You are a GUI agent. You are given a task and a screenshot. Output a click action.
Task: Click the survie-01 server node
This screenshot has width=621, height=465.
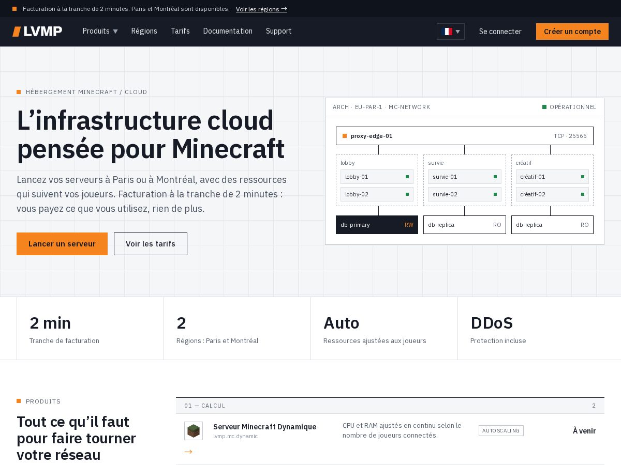coord(464,177)
